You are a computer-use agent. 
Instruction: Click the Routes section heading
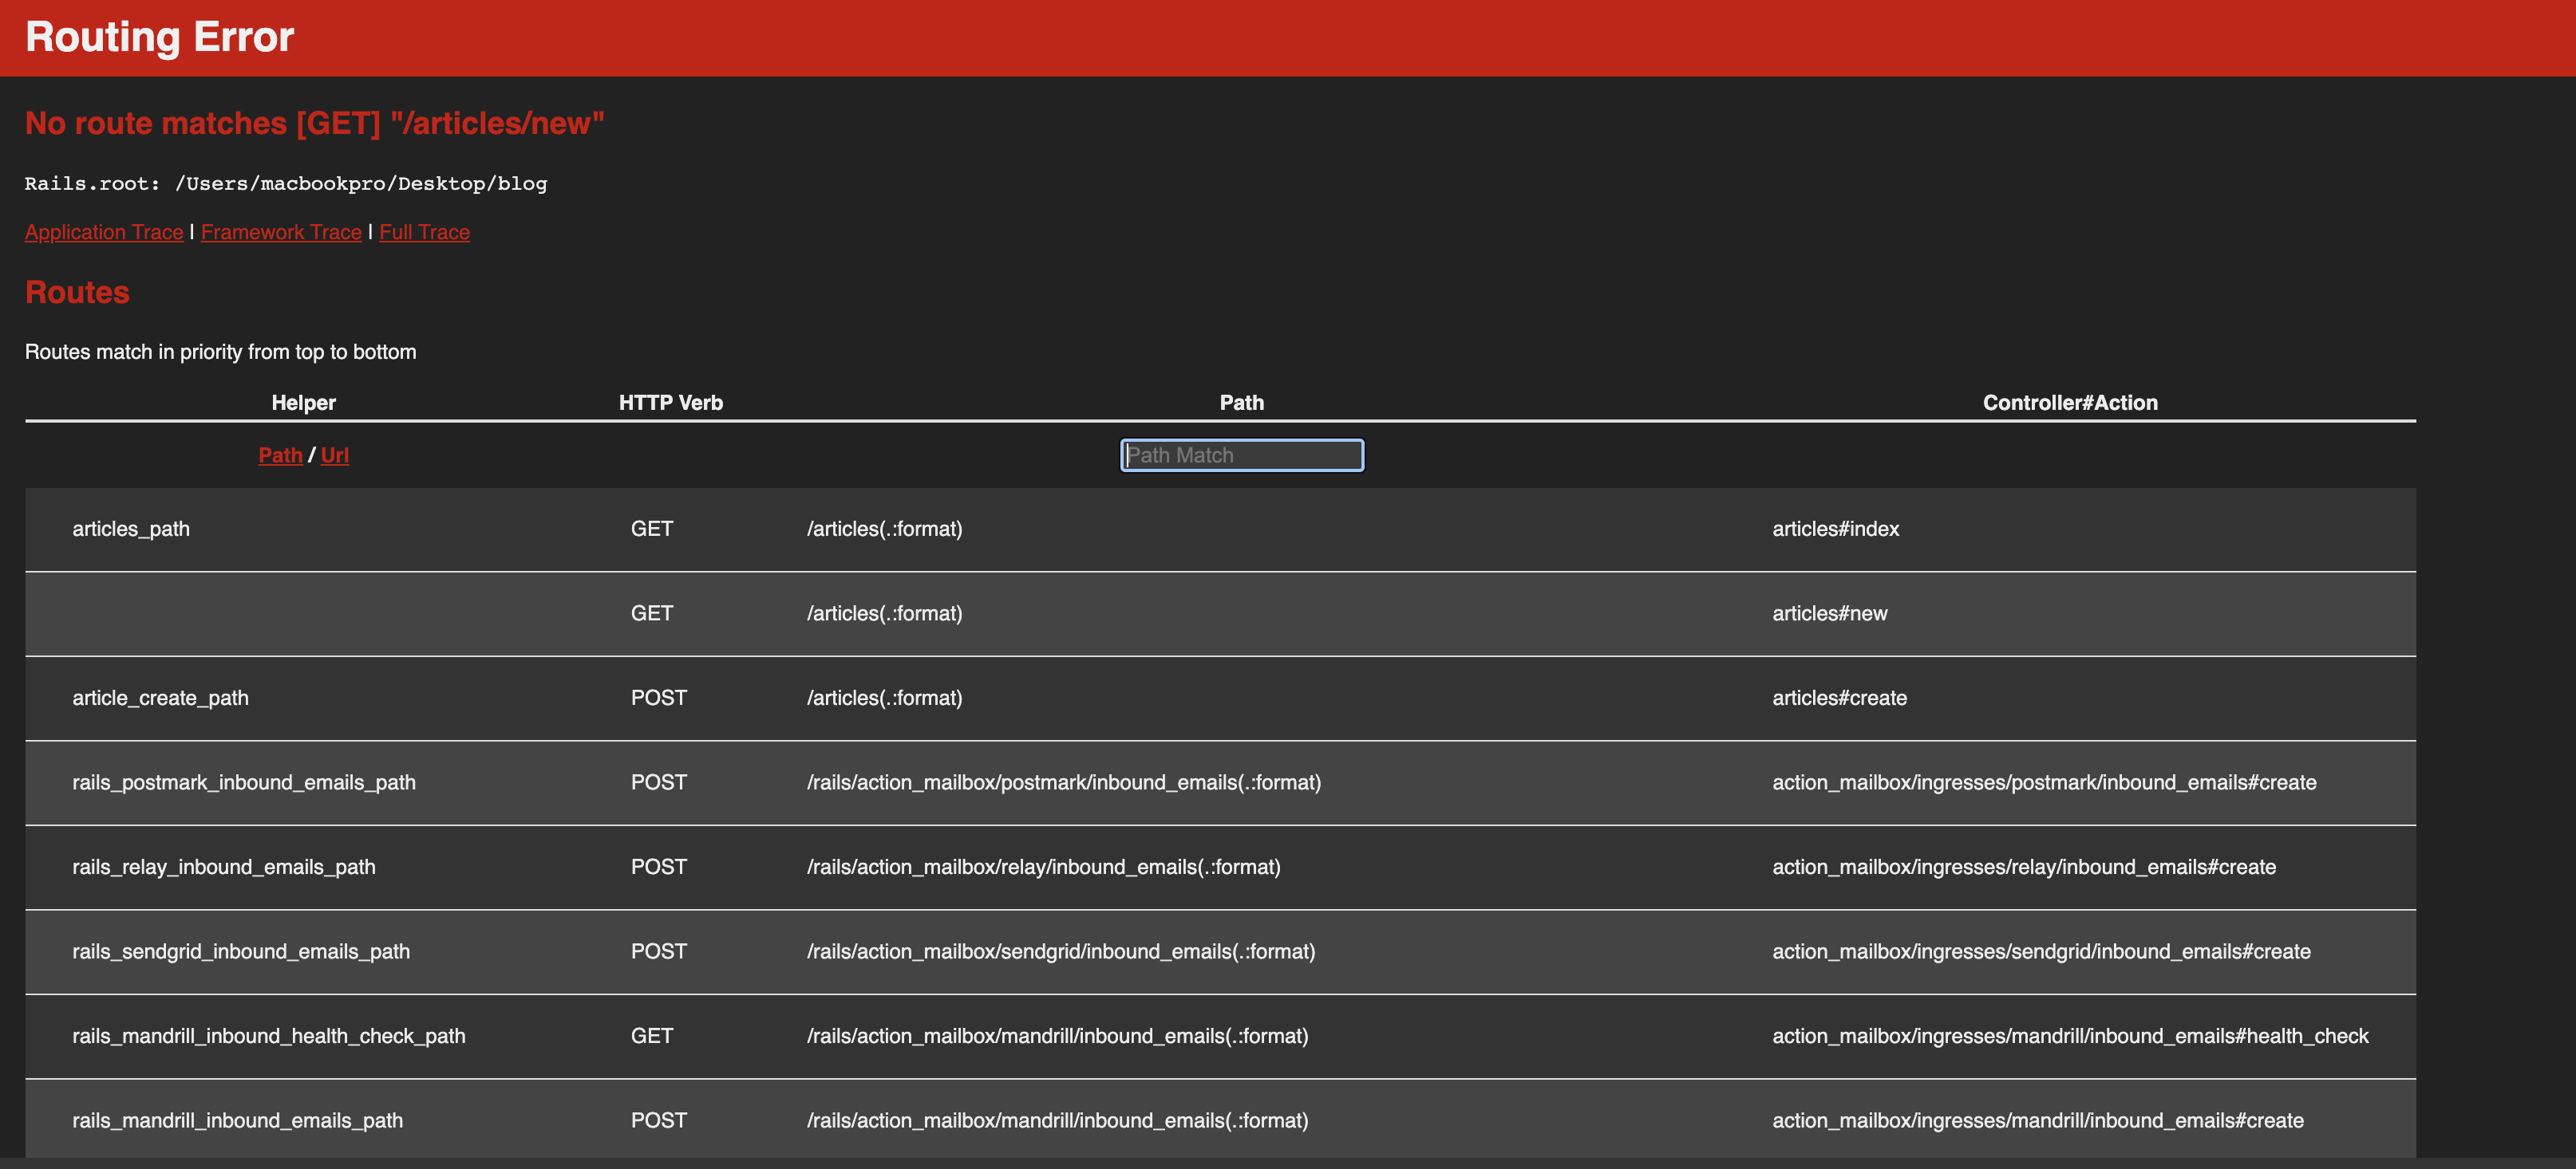point(77,292)
